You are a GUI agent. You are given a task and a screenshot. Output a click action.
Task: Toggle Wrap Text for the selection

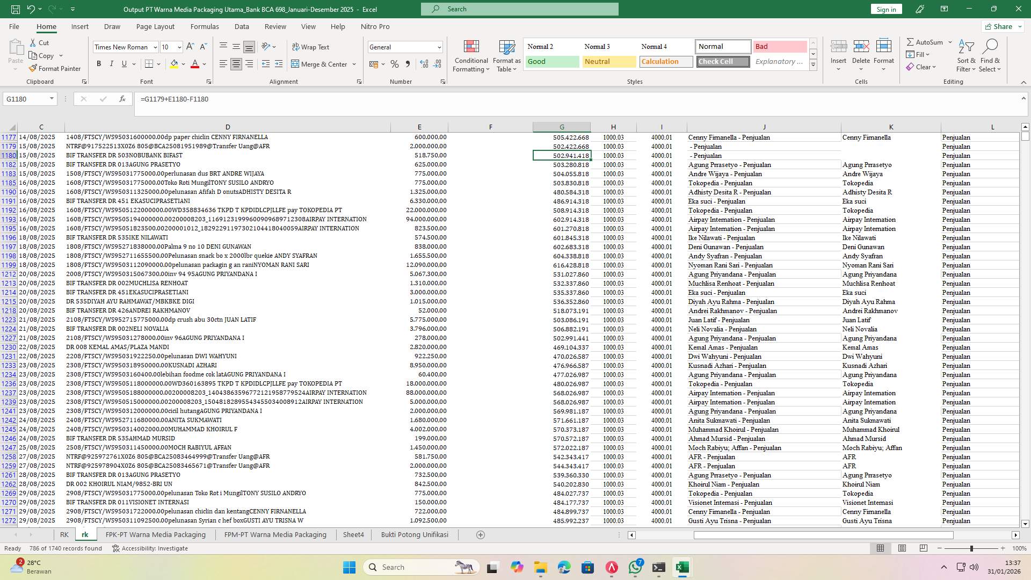pyautogui.click(x=311, y=47)
